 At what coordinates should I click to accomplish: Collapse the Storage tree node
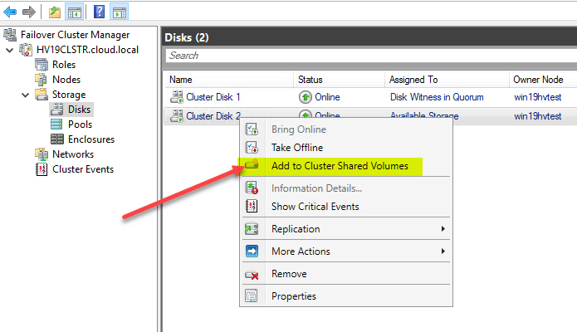(x=25, y=95)
